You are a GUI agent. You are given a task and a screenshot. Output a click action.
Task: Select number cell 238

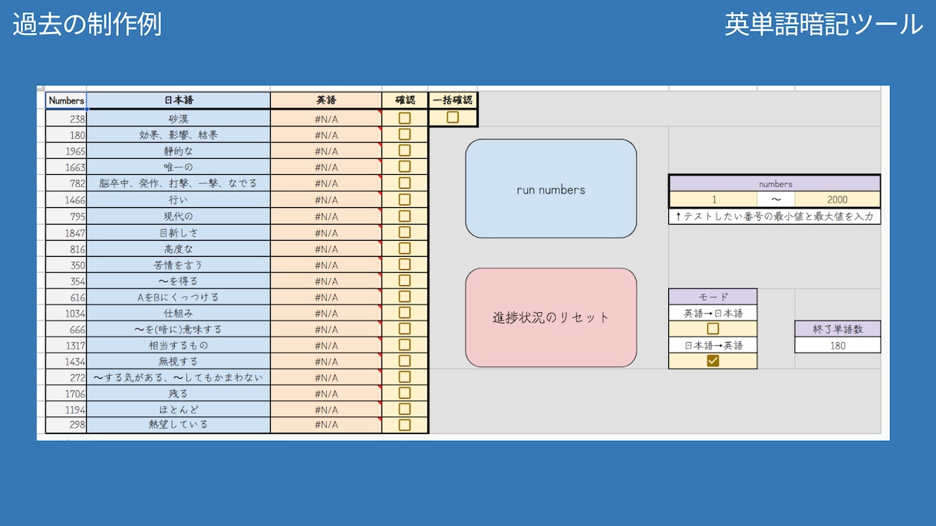(x=66, y=119)
